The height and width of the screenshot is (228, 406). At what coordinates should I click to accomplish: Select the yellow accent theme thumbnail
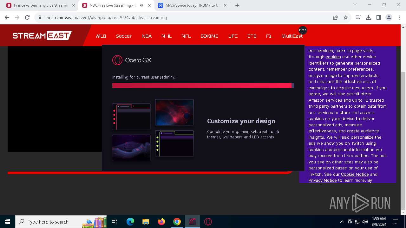(174, 143)
